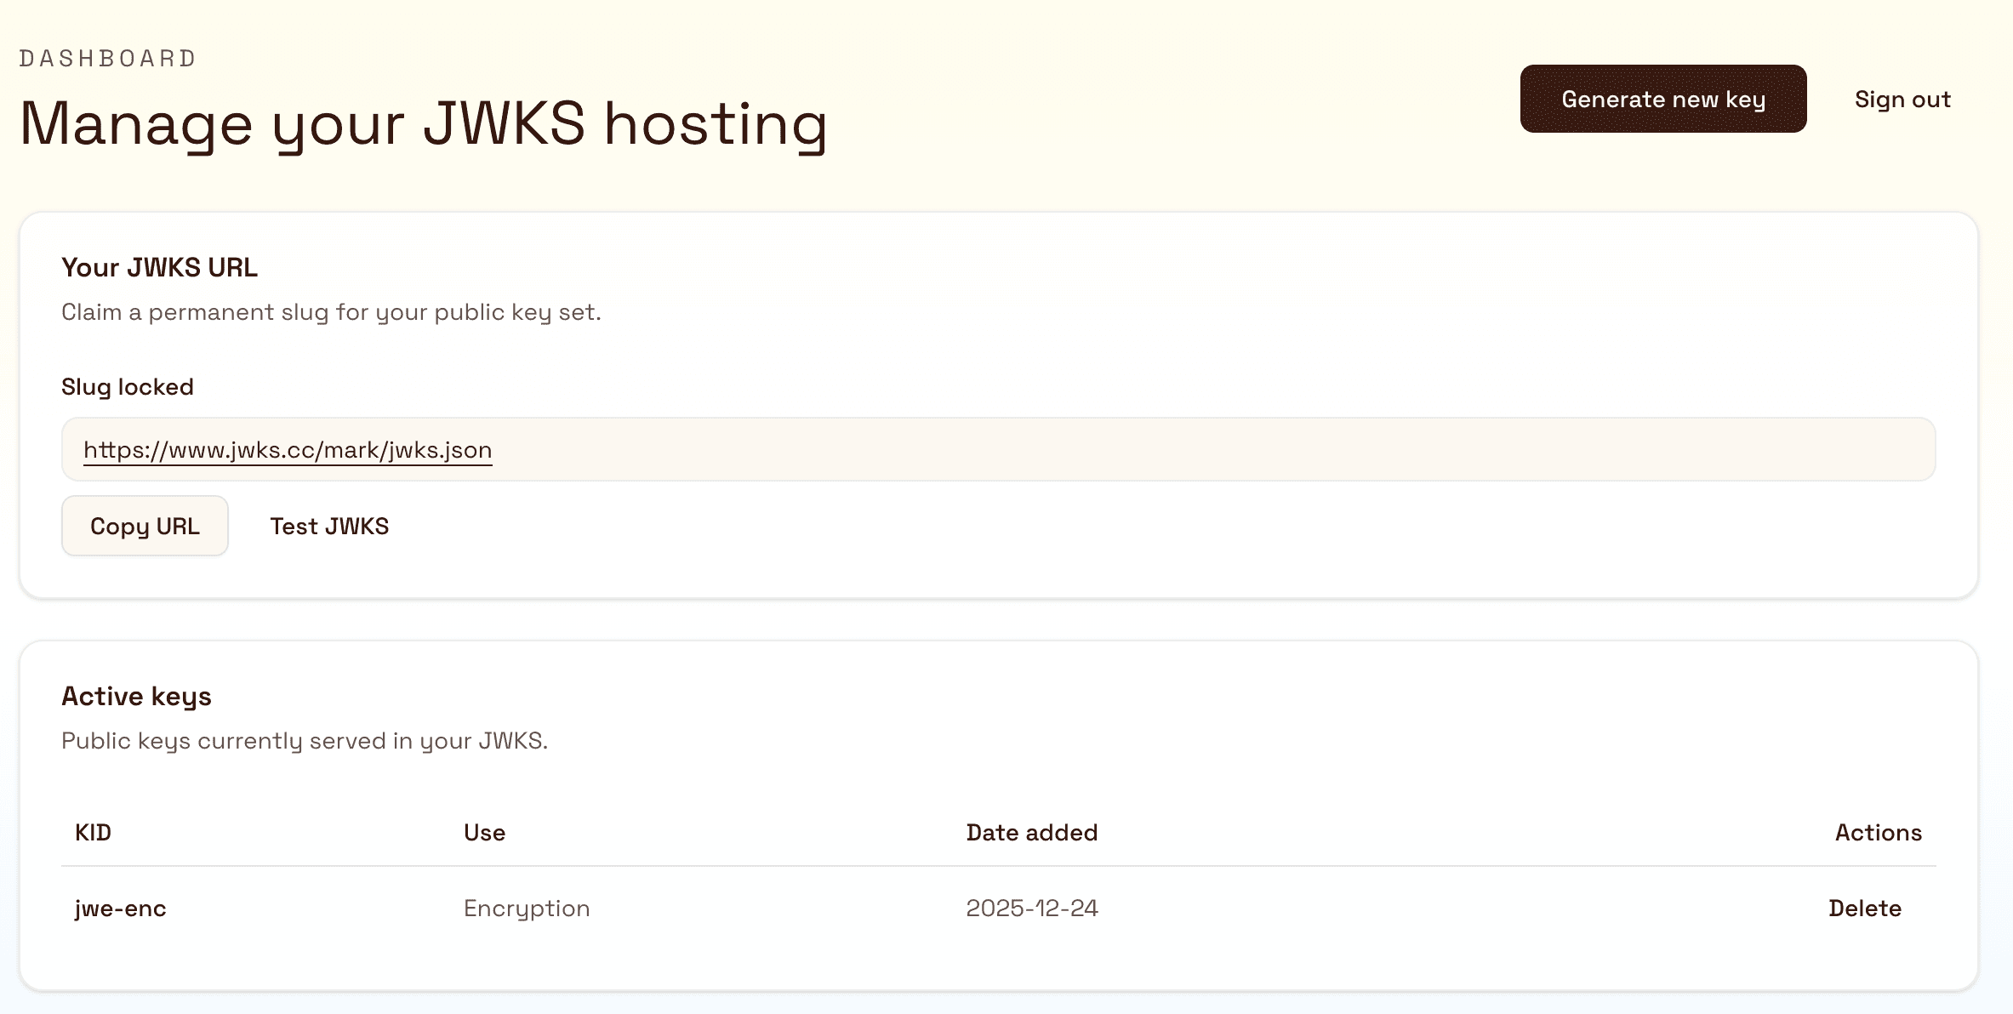Click the Manage your JWKS hosting heading
This screenshot has height=1014, width=2013.
click(423, 124)
